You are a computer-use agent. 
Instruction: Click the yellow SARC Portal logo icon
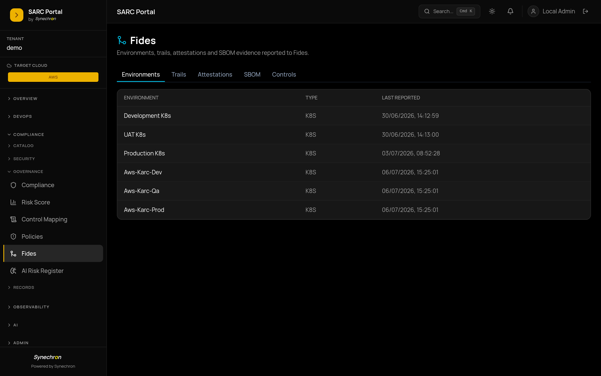coord(17,15)
